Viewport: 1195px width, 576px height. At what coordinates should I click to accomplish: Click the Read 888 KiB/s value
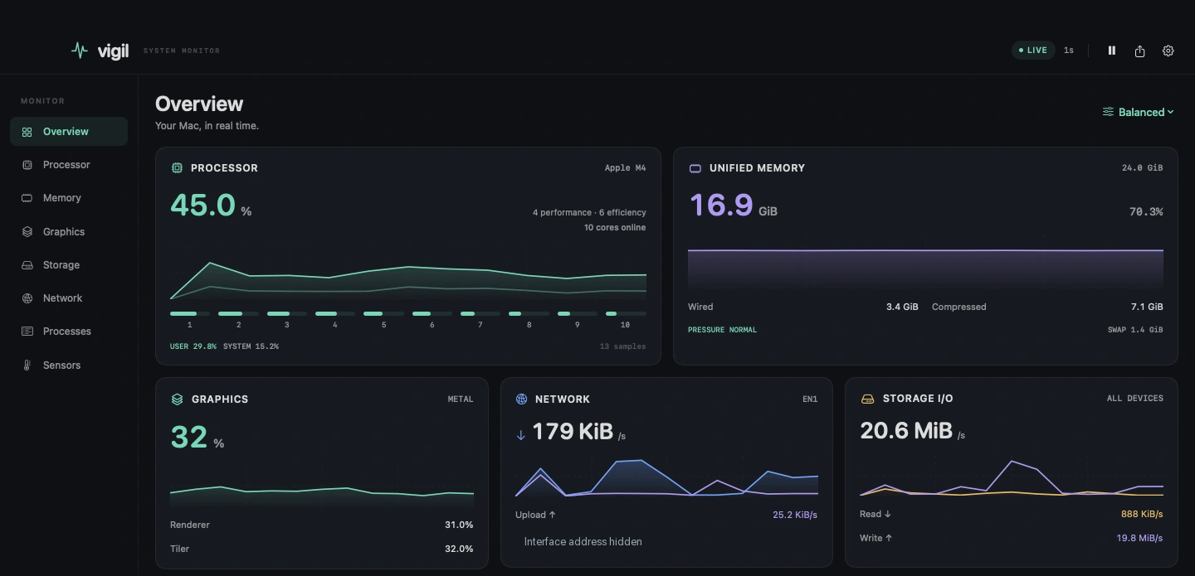[x=1142, y=514]
